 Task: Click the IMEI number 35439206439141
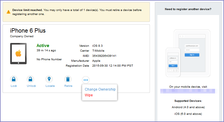[104, 56]
